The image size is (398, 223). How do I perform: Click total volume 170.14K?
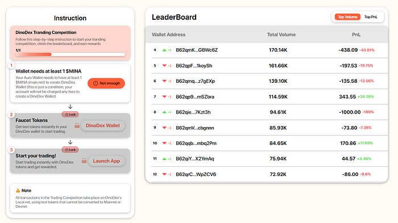278,50
